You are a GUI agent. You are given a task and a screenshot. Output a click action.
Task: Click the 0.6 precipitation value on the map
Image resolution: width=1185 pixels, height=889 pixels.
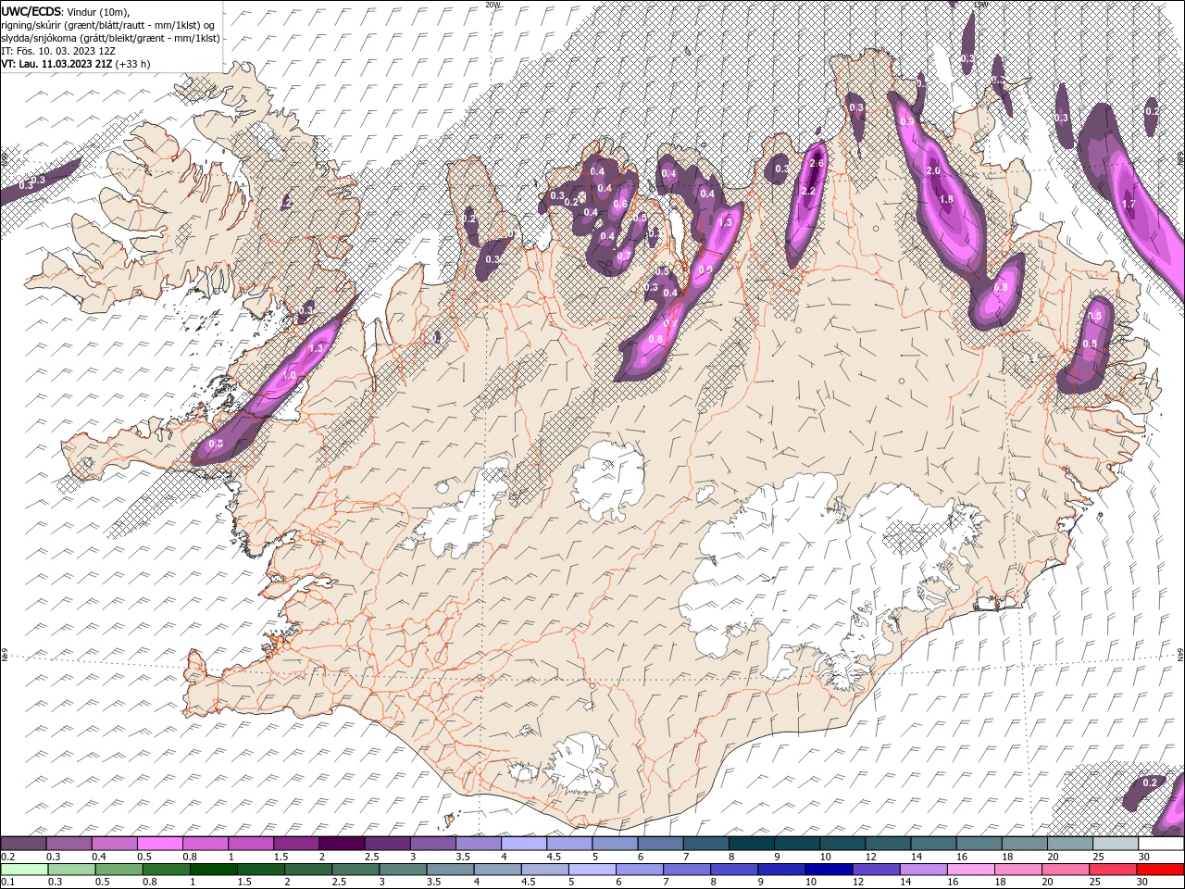click(621, 205)
